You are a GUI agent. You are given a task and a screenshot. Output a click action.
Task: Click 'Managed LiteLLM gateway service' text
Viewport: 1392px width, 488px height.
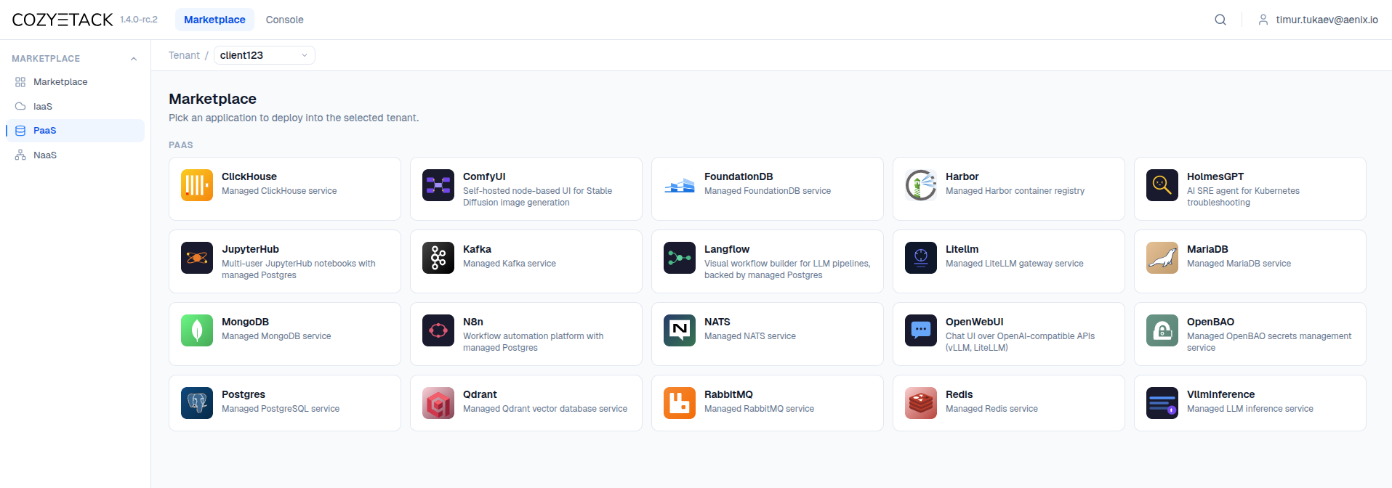(1014, 264)
